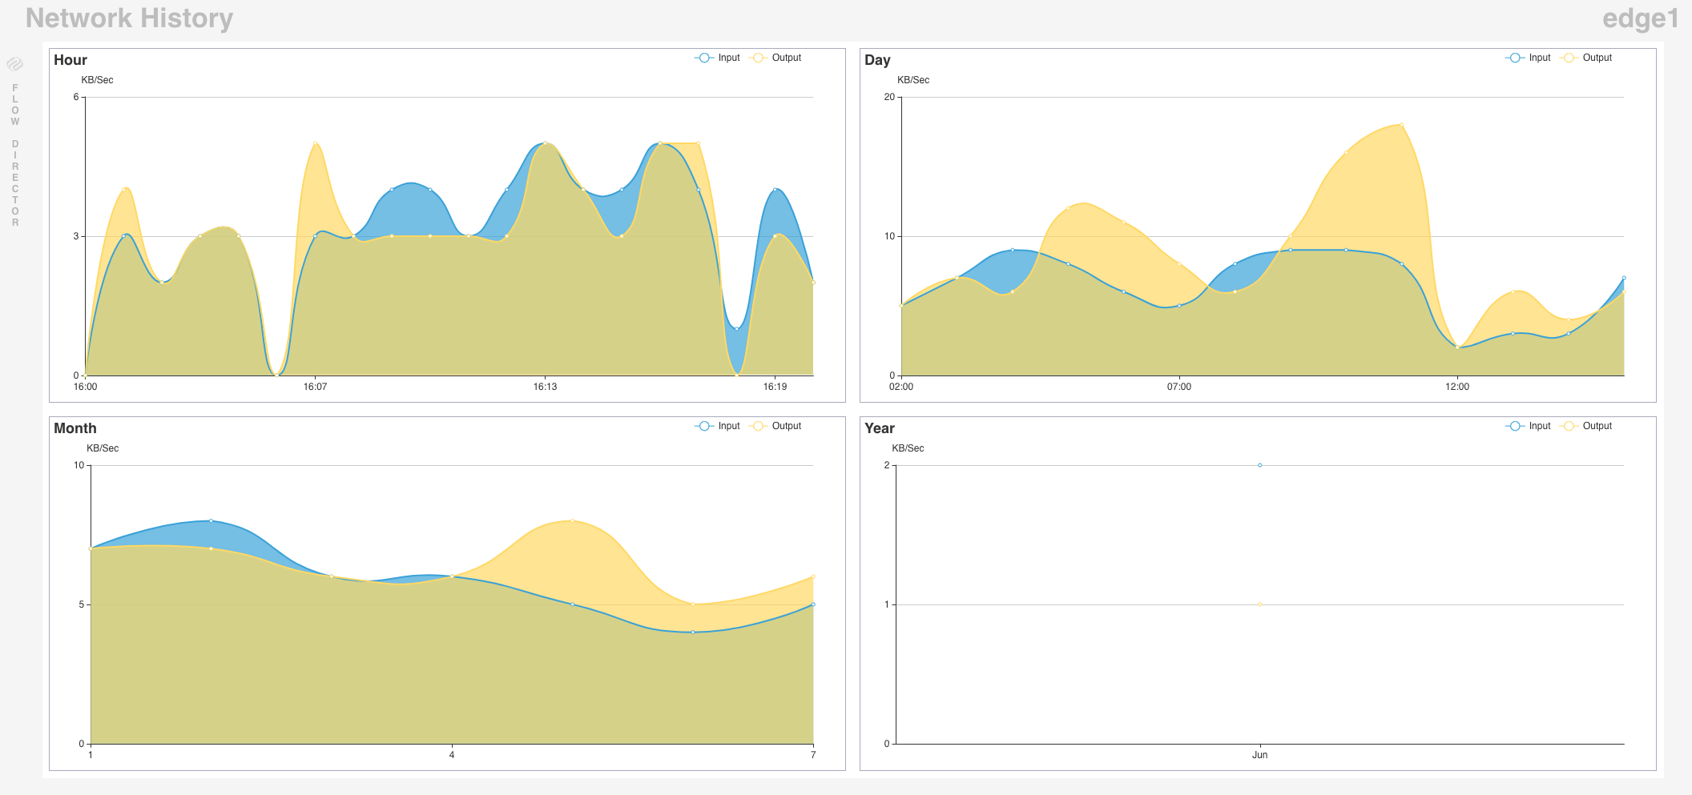
Task: Select the Hour chart title
Action: 70,60
